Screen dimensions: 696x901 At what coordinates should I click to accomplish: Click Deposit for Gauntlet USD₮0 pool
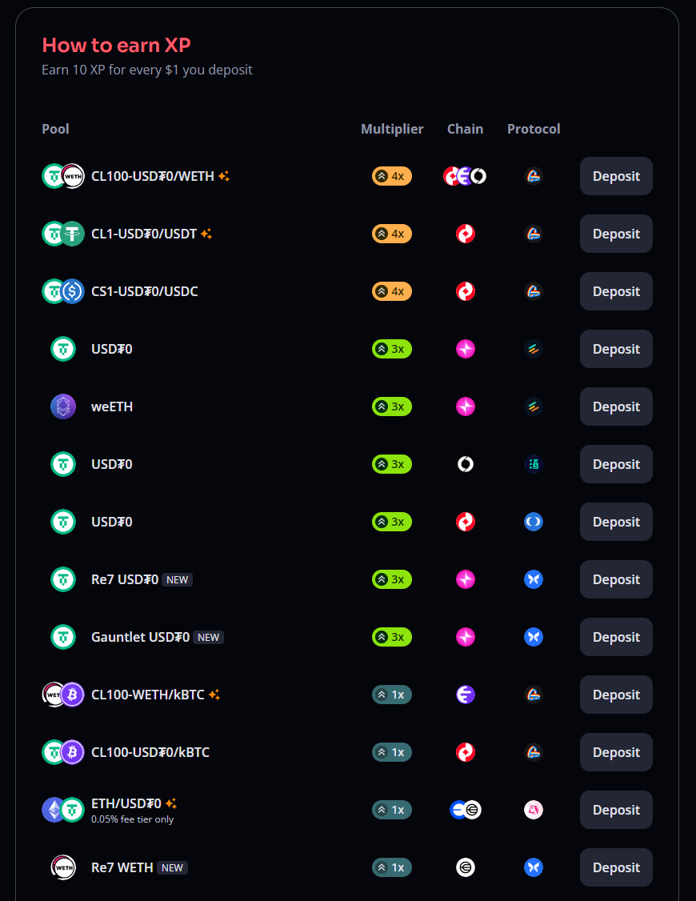click(616, 637)
